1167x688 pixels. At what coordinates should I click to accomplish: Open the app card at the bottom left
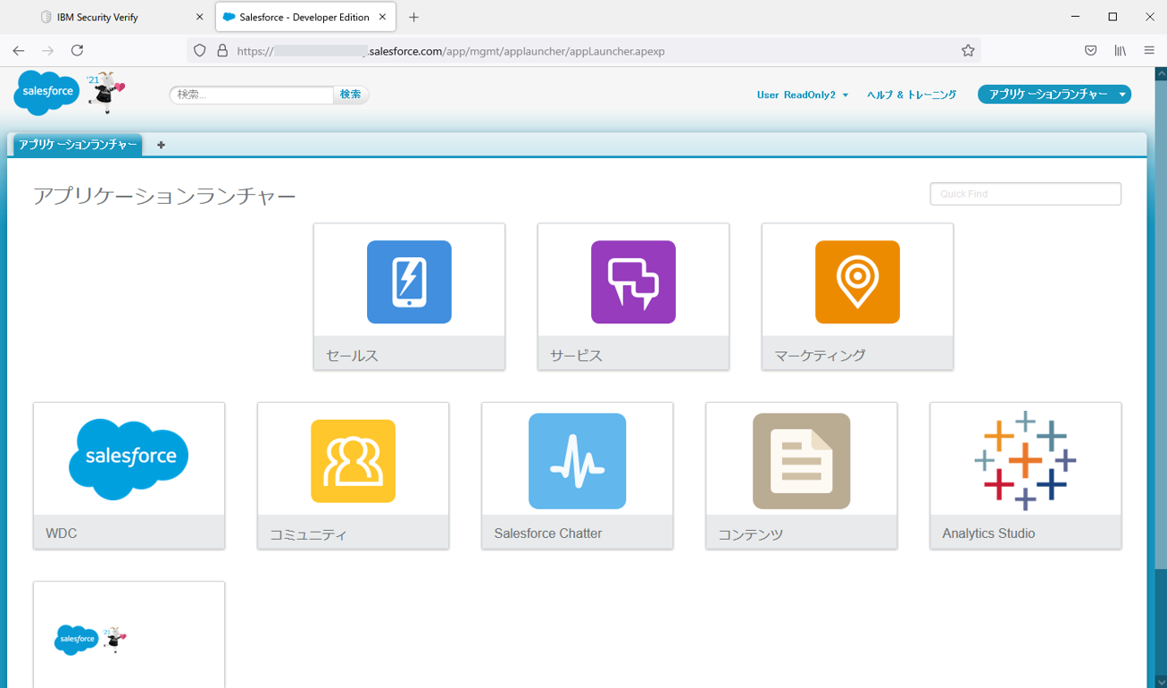click(129, 635)
